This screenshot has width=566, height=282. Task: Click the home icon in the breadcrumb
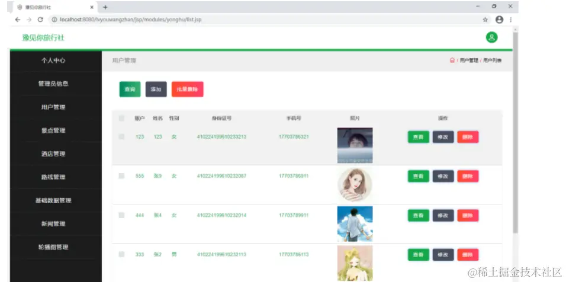coord(452,60)
